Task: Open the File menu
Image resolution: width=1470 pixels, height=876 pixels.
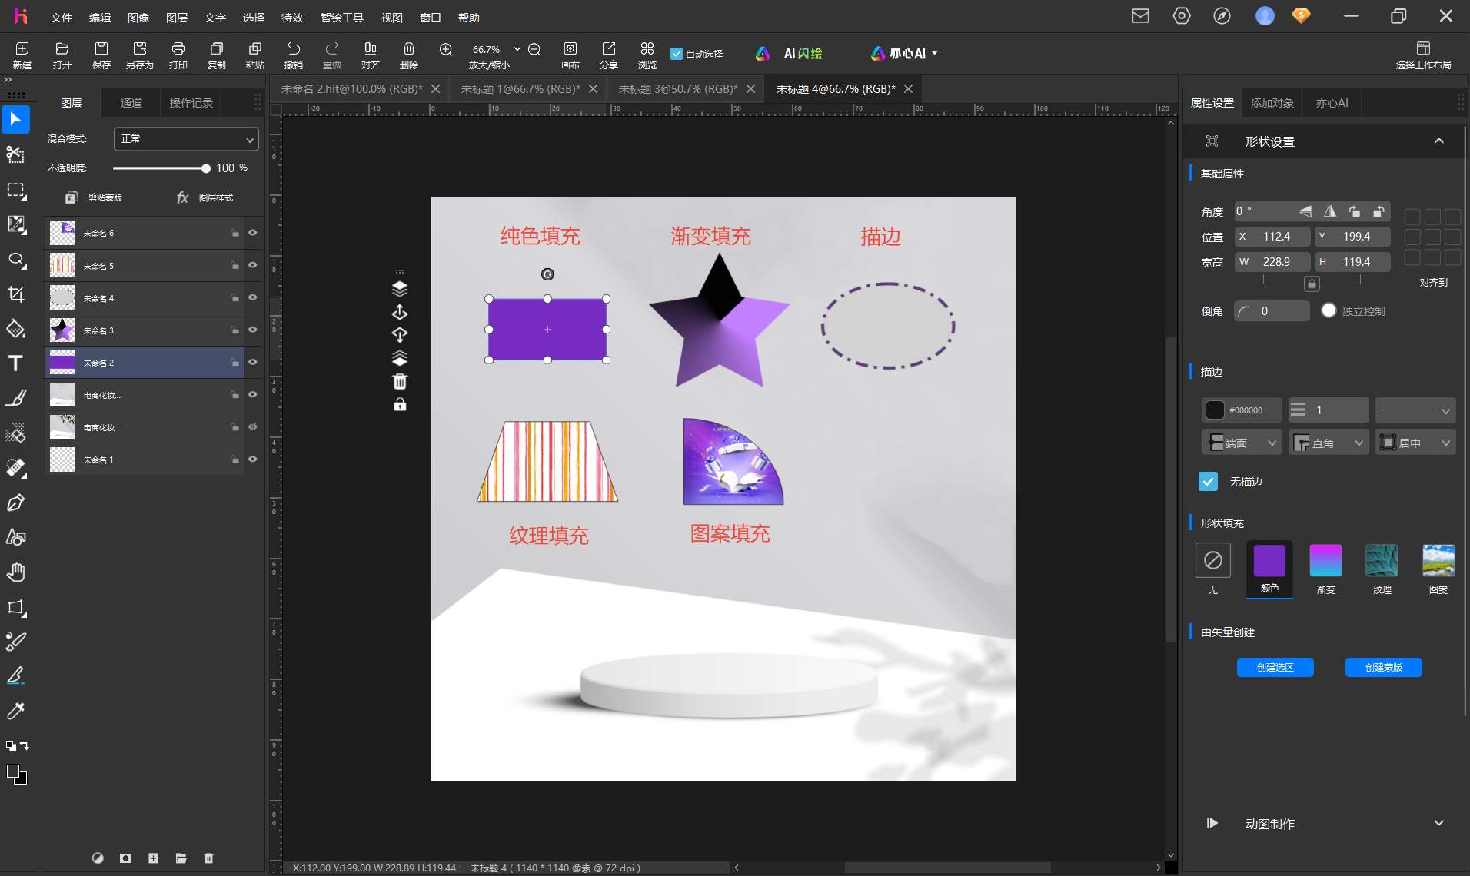Action: (61, 18)
